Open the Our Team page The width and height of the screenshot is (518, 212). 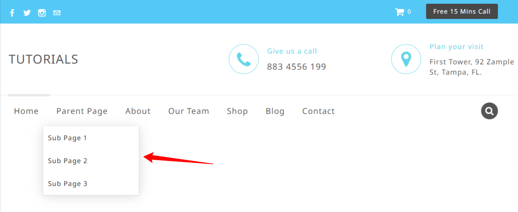(x=189, y=111)
